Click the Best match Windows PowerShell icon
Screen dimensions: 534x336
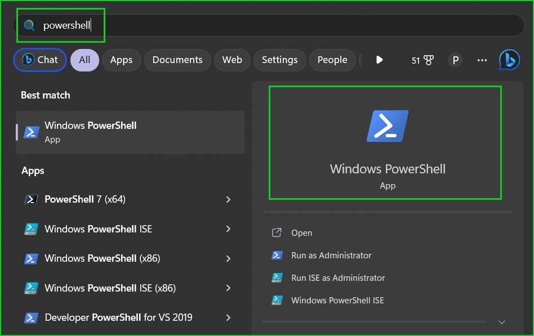(31, 132)
